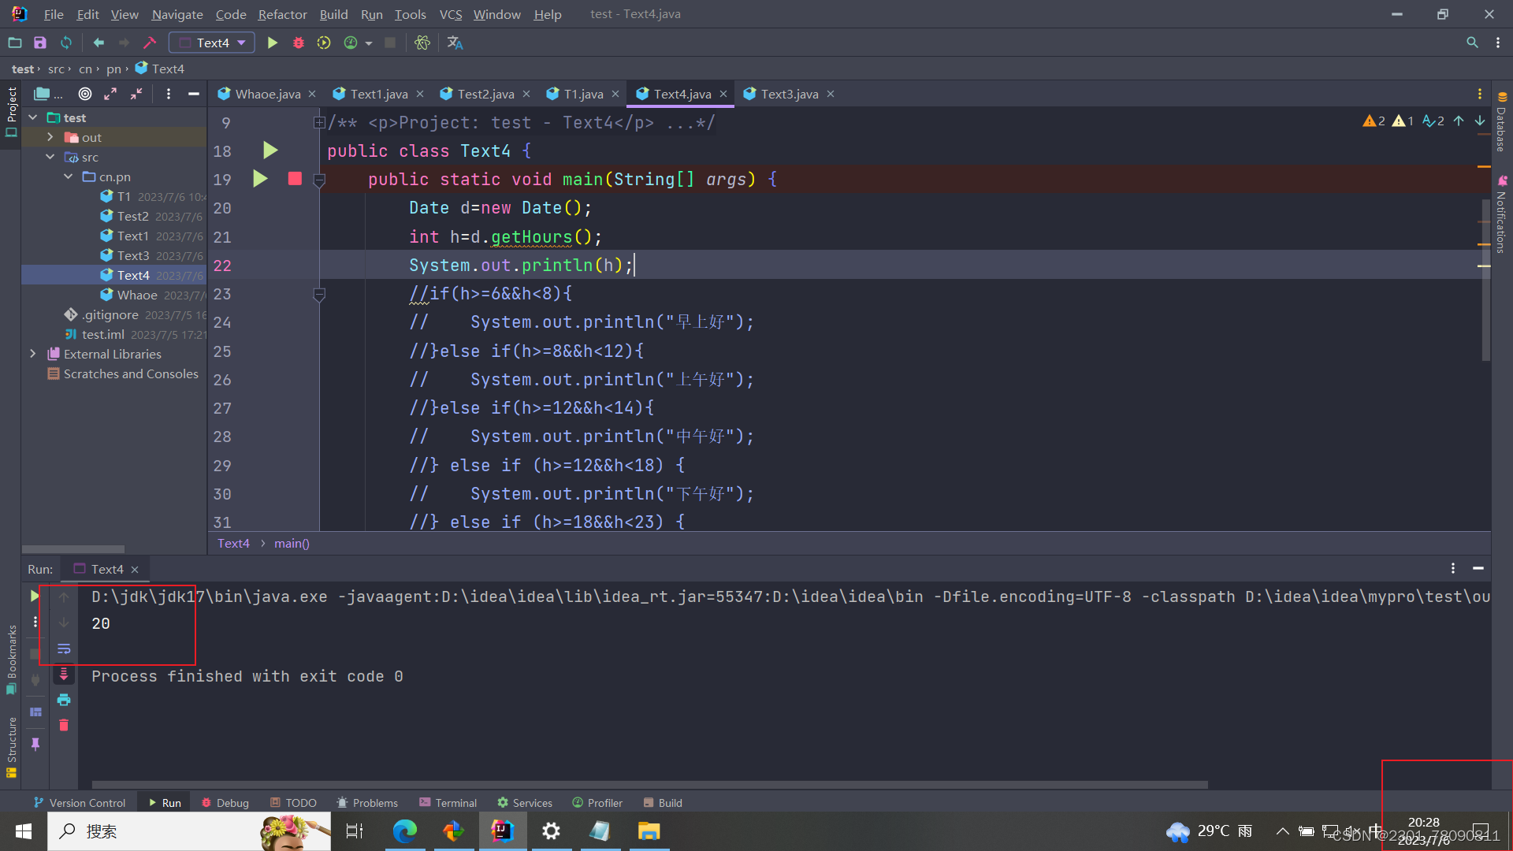The height and width of the screenshot is (851, 1513).
Task: Switch to the Text3.java editor tab
Action: 789,94
